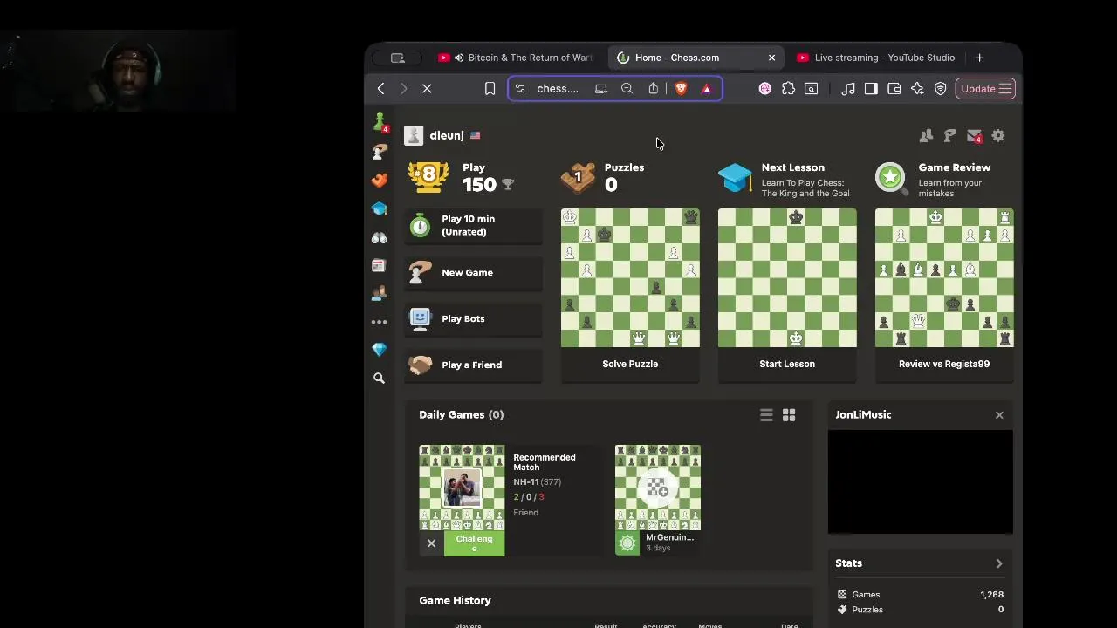Open the Chess.com pawn home icon
1117x628 pixels.
pyautogui.click(x=379, y=121)
